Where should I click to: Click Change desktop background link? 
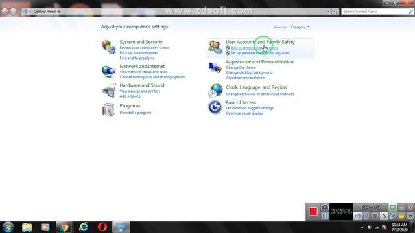click(249, 72)
